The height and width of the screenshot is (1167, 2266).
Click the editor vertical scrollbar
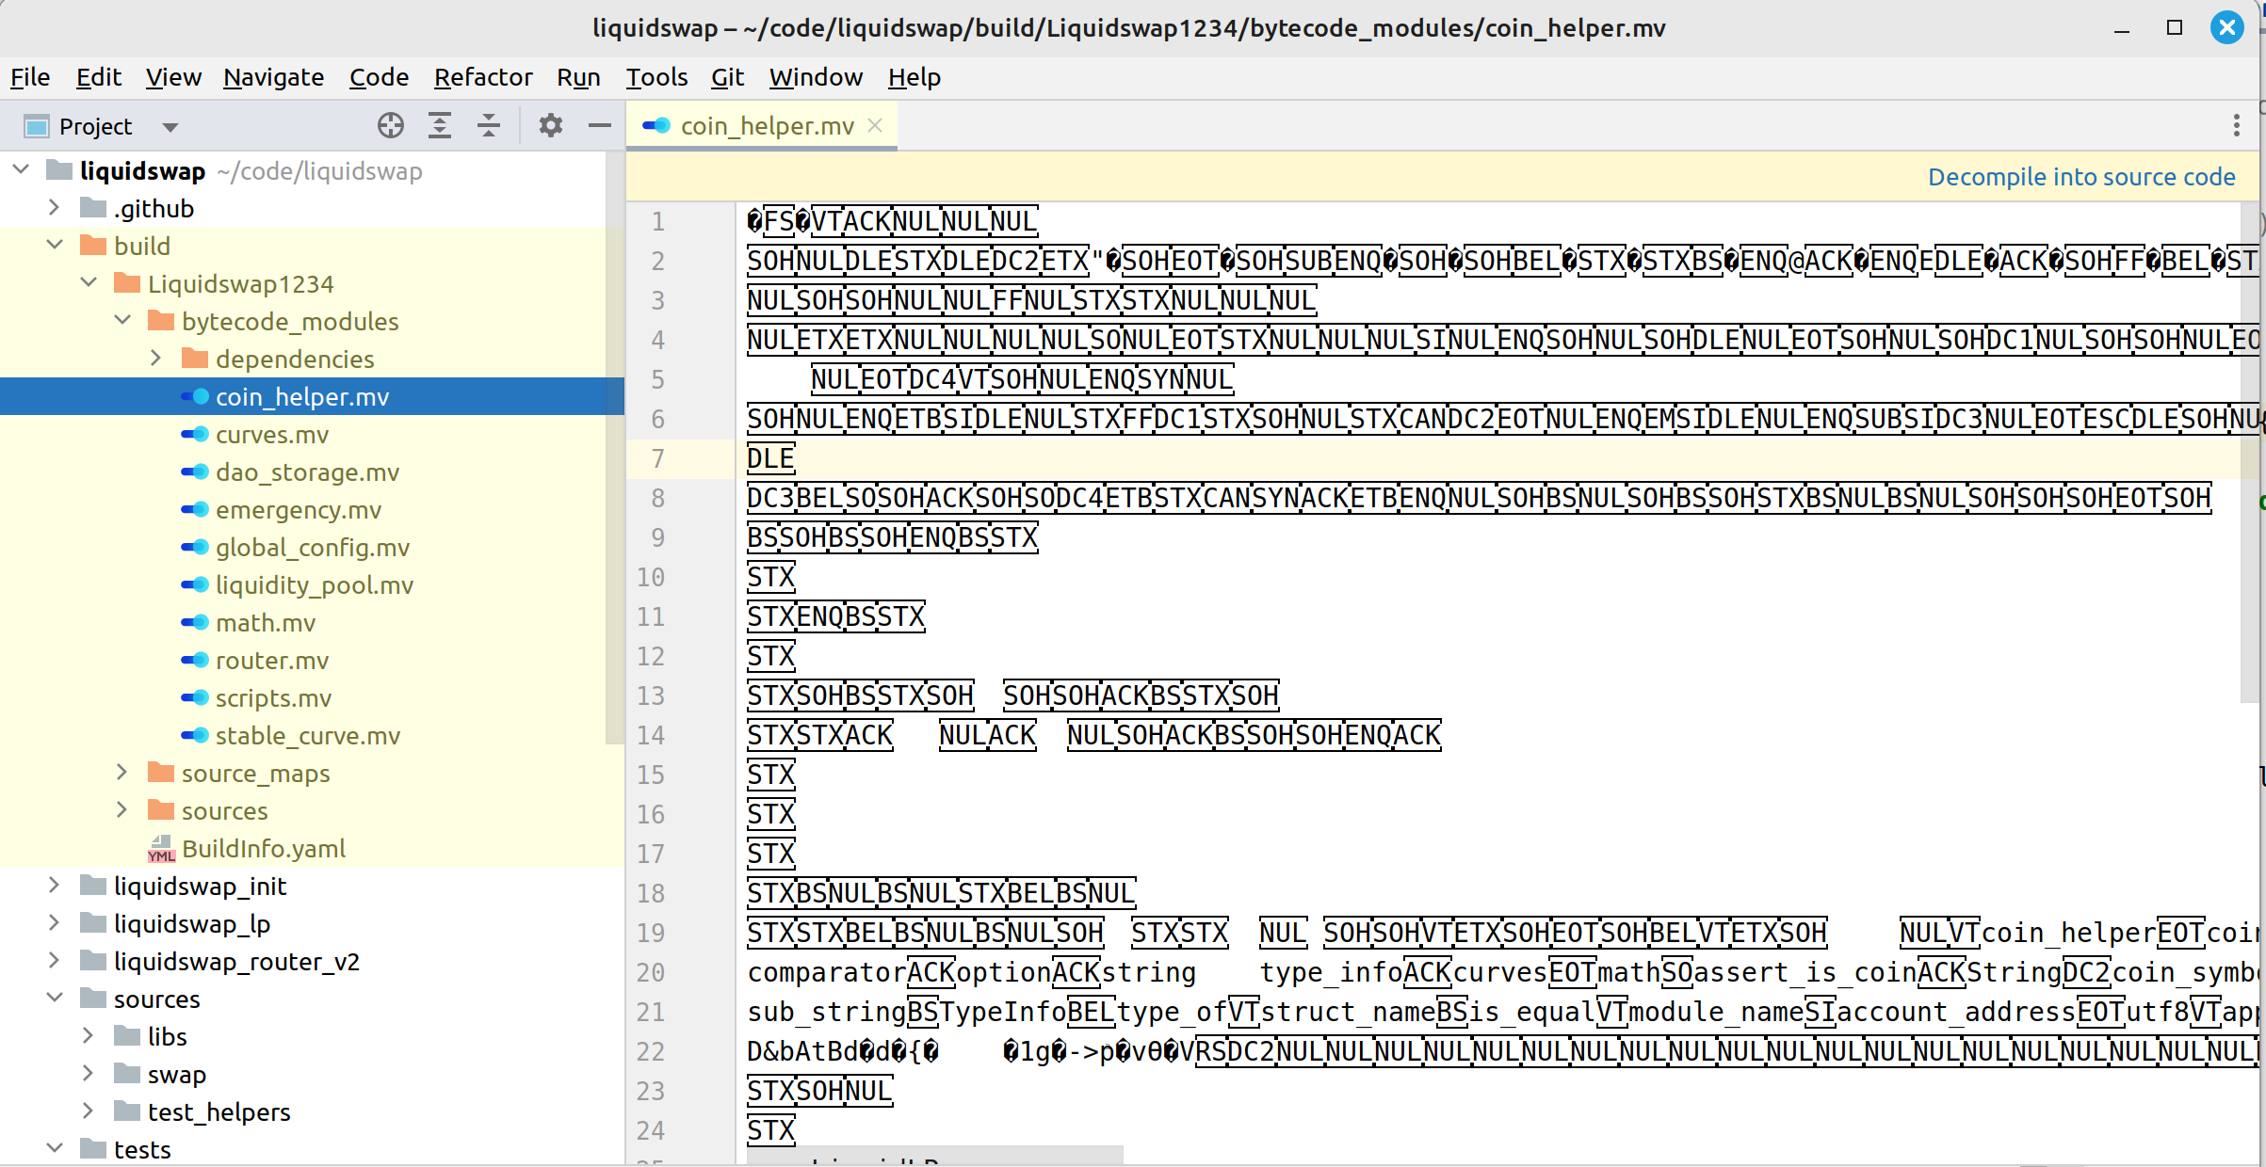coord(2249,452)
